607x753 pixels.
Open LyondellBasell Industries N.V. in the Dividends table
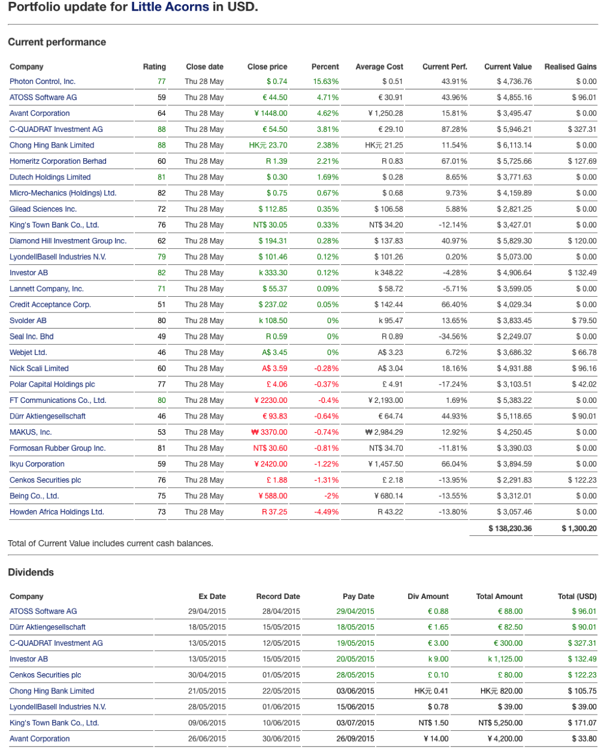click(x=58, y=707)
